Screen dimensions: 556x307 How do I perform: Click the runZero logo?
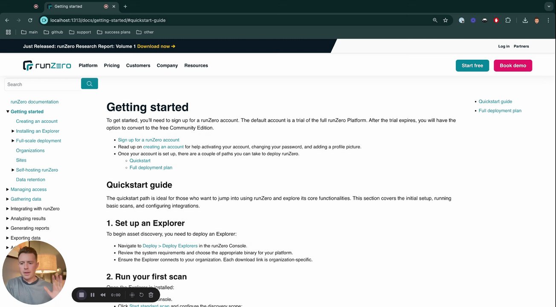click(x=47, y=65)
